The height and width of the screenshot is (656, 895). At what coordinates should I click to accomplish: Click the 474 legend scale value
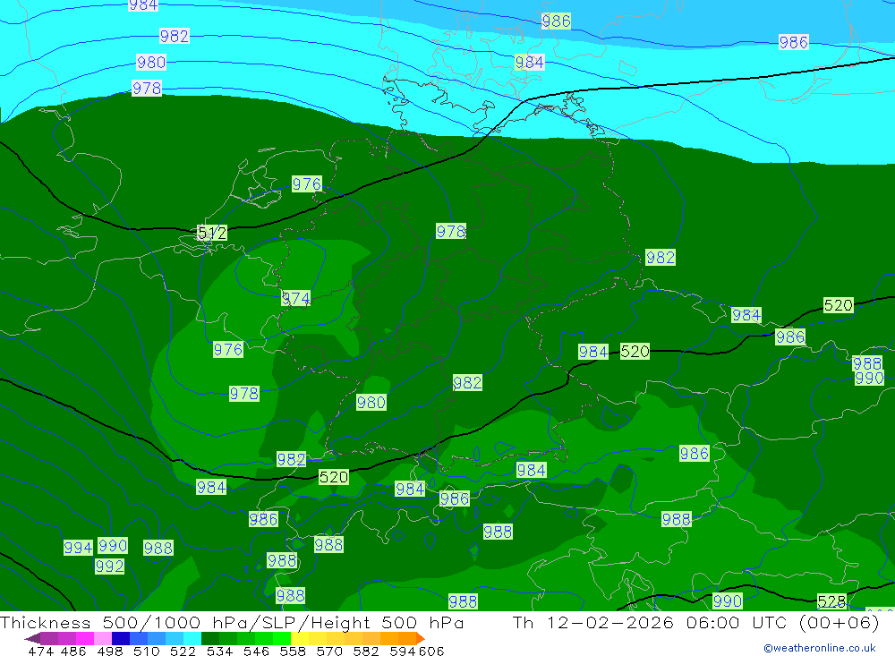coord(41,651)
